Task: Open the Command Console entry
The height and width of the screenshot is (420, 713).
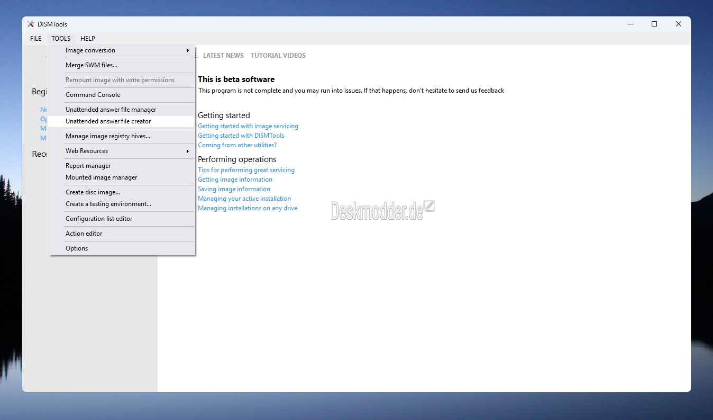Action: click(122, 95)
